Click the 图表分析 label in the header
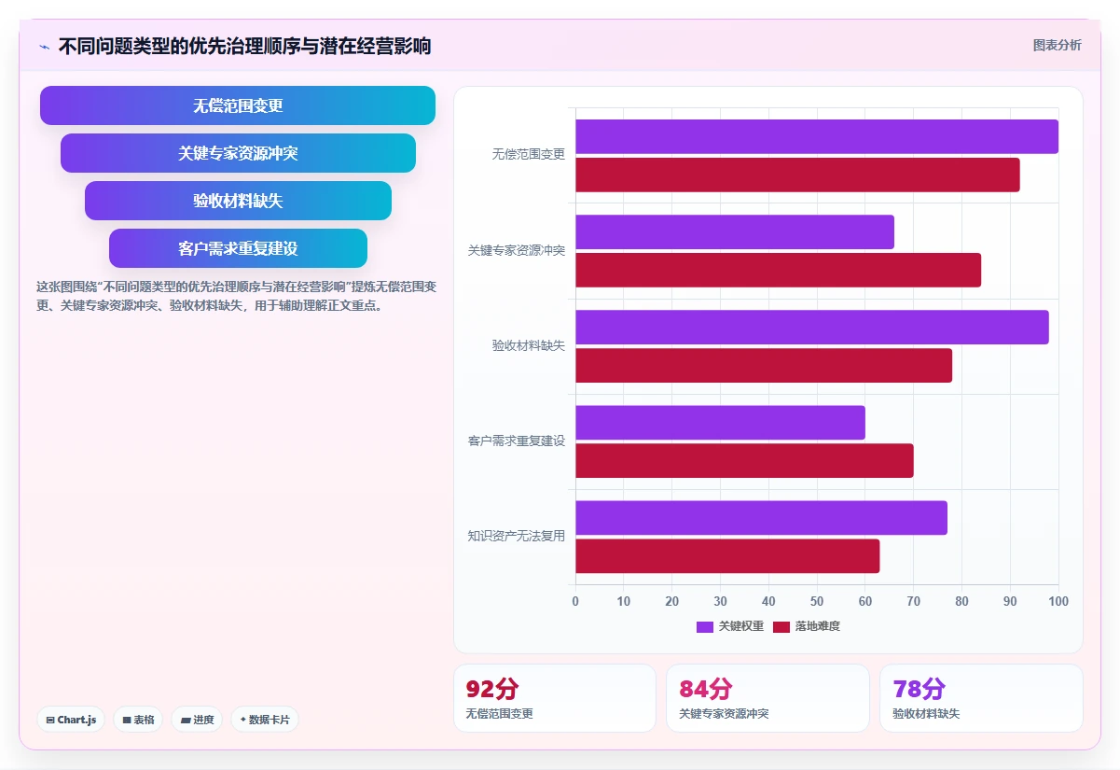Viewport: 1120px width, 770px height. click(x=1057, y=45)
